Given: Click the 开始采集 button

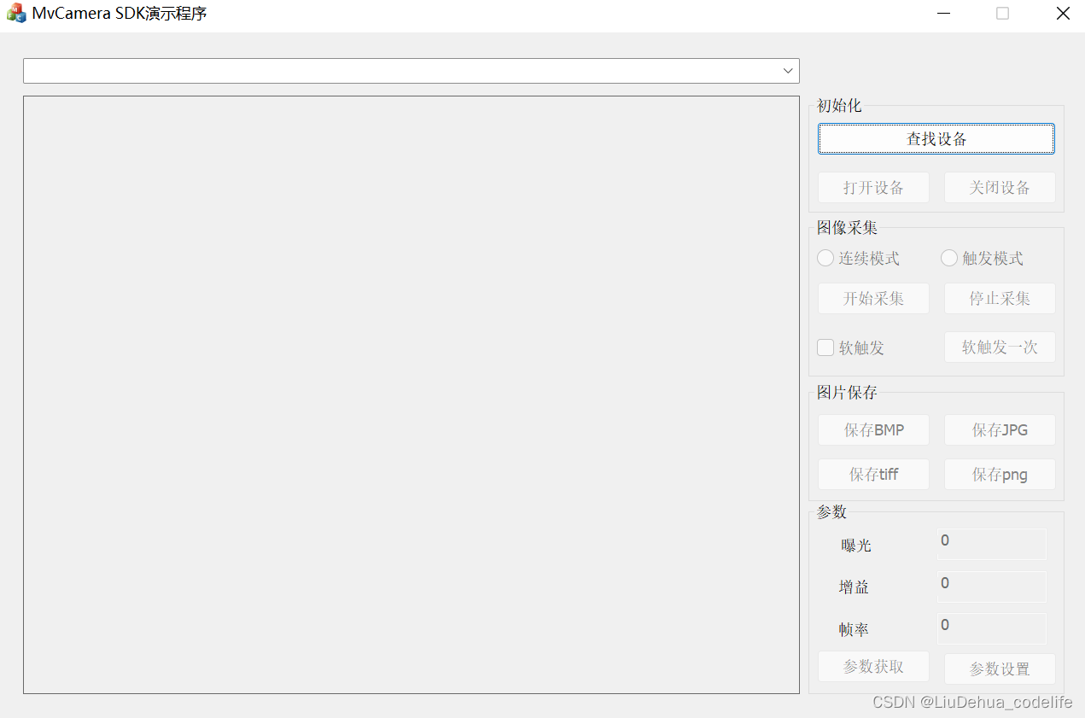Looking at the screenshot, I should coord(873,299).
